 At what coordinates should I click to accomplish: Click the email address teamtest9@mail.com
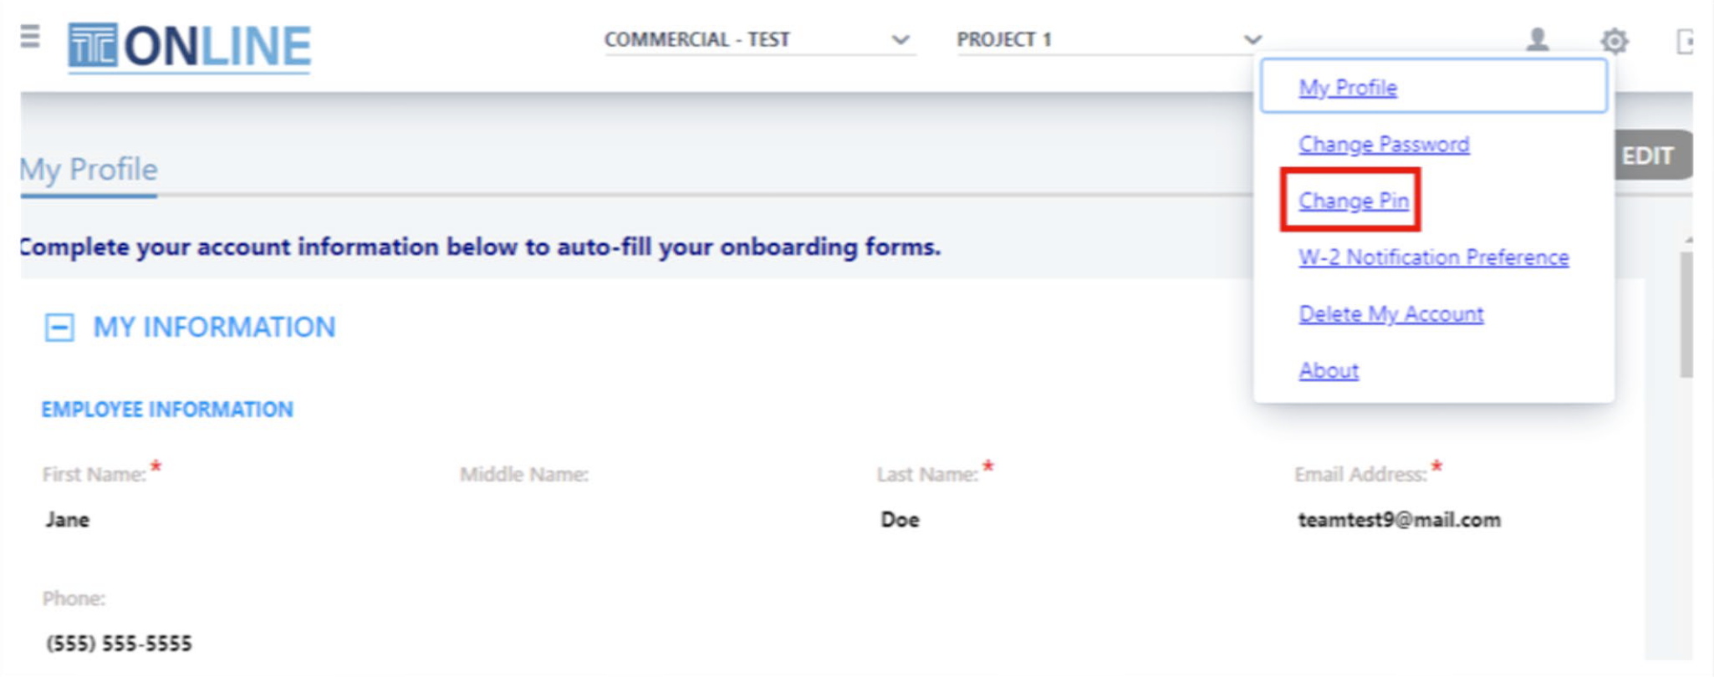[x=1399, y=520]
